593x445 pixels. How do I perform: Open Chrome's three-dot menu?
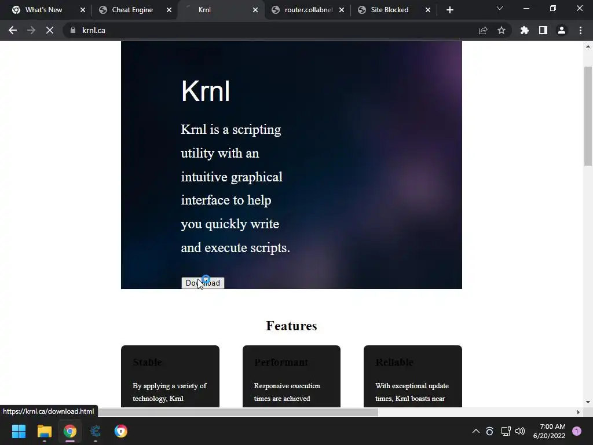[580, 30]
